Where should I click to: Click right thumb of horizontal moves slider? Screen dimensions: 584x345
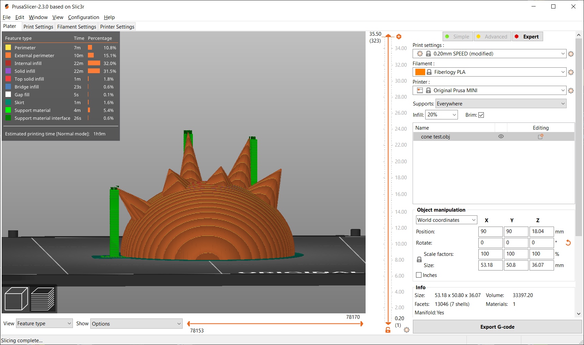click(362, 324)
